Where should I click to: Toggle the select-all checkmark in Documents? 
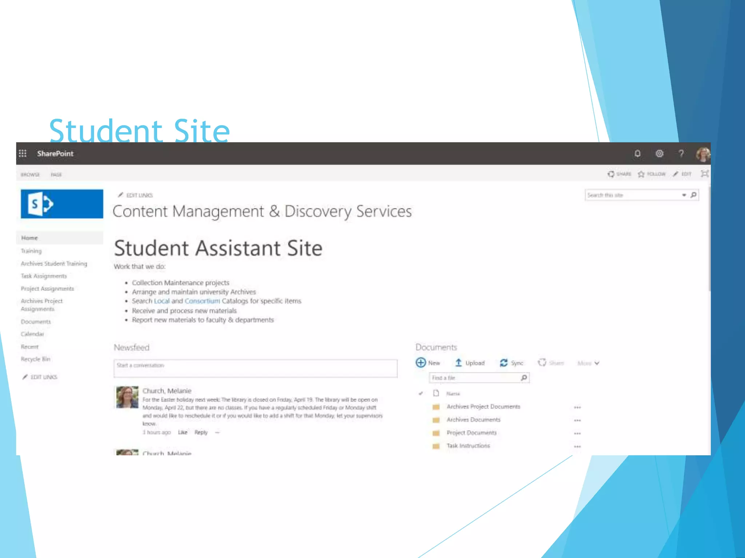421,393
